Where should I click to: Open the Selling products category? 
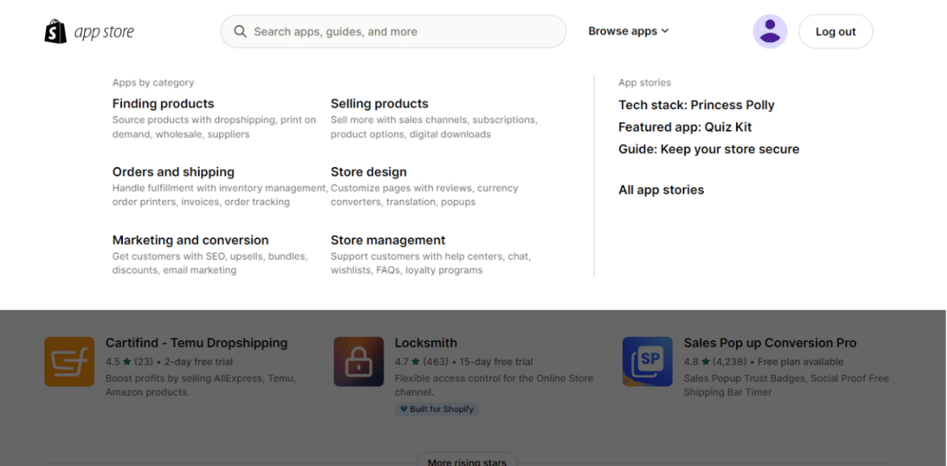379,104
